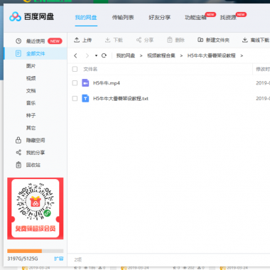Click the NEW badge next to 最近使用
Viewport: 270px width, 270px height.
coord(55,41)
